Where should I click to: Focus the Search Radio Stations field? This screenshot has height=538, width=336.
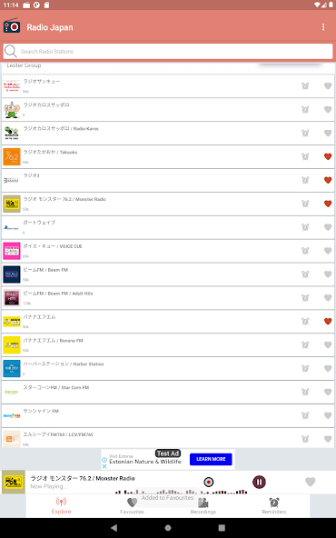[x=168, y=52]
